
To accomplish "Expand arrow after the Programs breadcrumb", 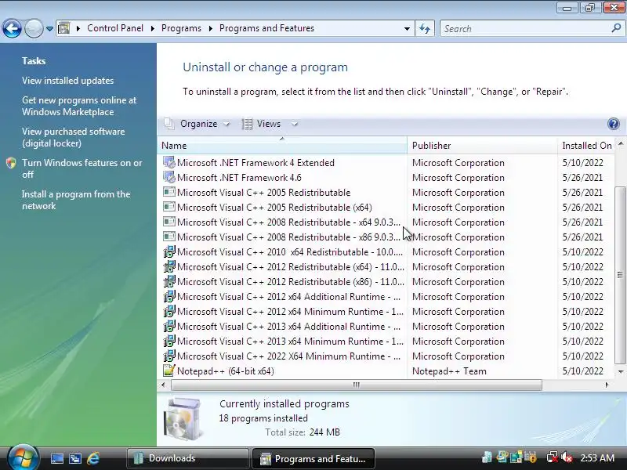I will (210, 29).
